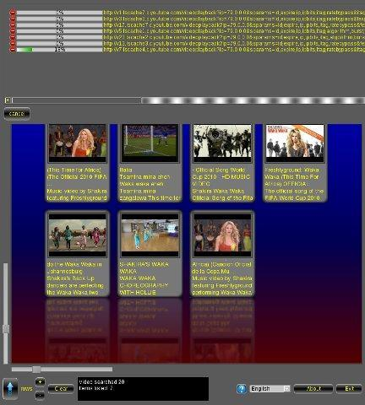Screen dimensions: 365x405
Task: Decrease rows with the minus button
Action: [x=40, y=395]
